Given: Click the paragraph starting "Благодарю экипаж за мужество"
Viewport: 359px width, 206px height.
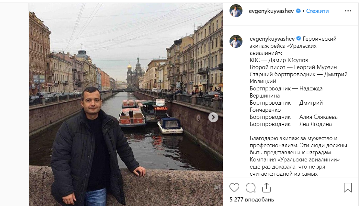Looking at the screenshot, I should [298, 156].
